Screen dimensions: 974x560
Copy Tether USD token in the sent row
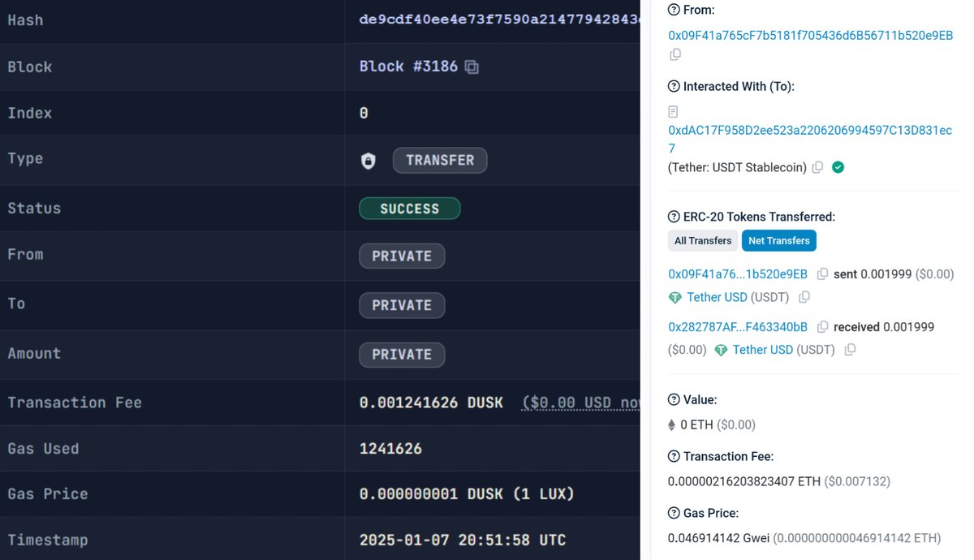(x=804, y=298)
